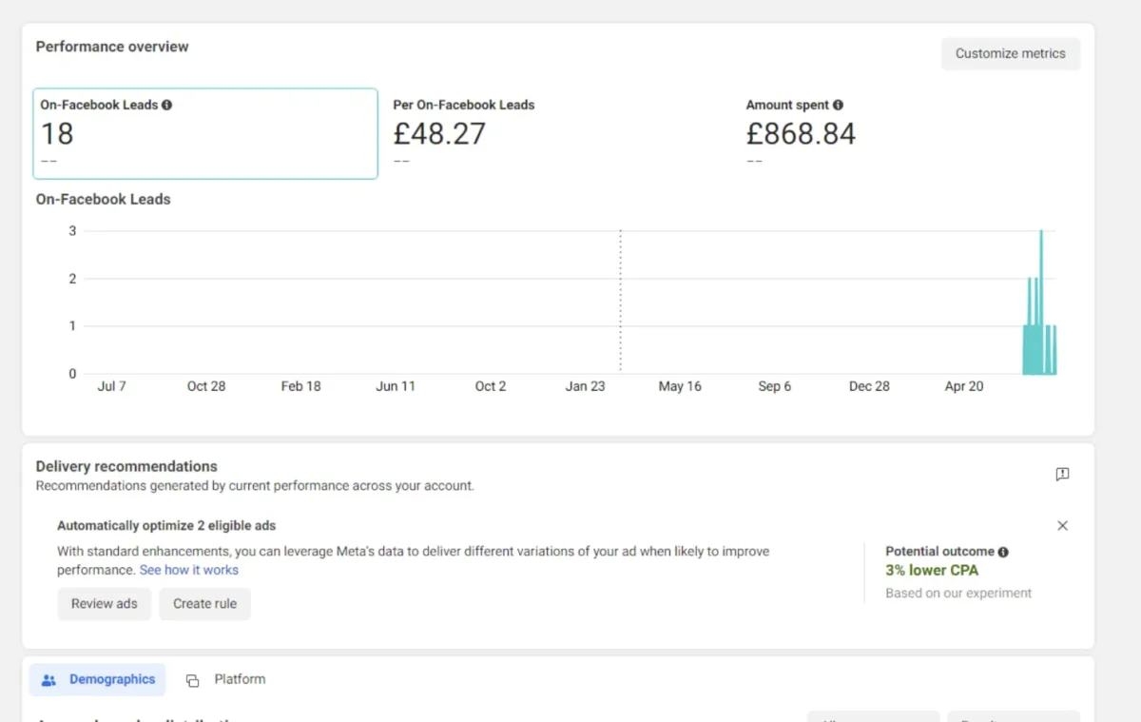Click the Jun 11 axis label
The height and width of the screenshot is (722, 1141).
click(x=396, y=386)
